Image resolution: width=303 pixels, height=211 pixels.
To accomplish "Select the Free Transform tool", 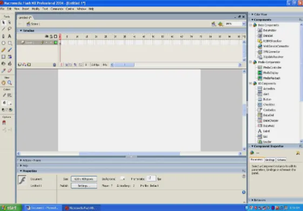I will click(3, 57).
